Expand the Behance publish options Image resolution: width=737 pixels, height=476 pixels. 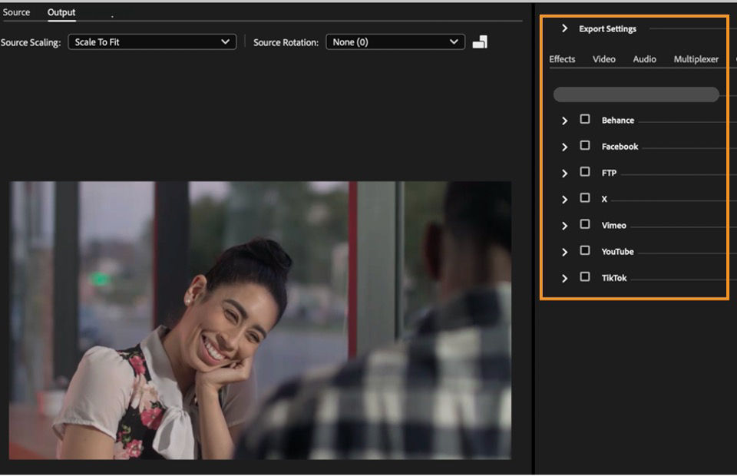pyautogui.click(x=564, y=121)
